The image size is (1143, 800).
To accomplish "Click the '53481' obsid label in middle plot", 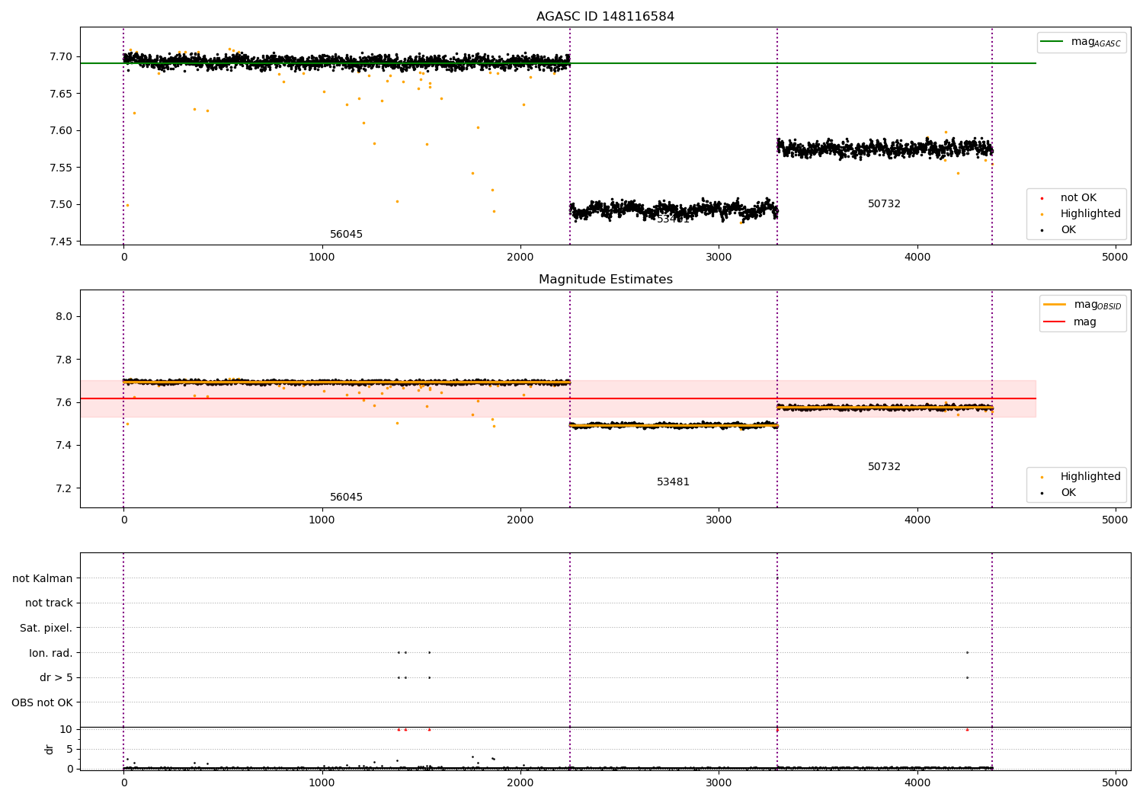I will 673,482.
